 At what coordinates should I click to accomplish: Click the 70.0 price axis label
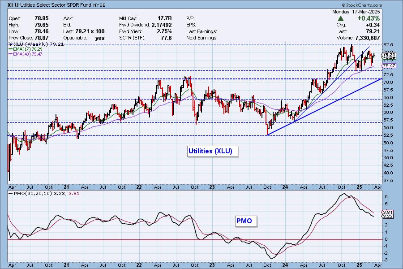point(388,82)
